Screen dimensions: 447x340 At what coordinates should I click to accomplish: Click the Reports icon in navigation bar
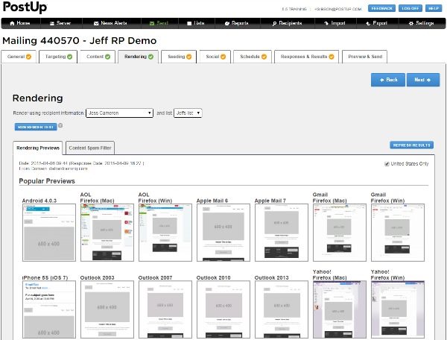coord(227,23)
